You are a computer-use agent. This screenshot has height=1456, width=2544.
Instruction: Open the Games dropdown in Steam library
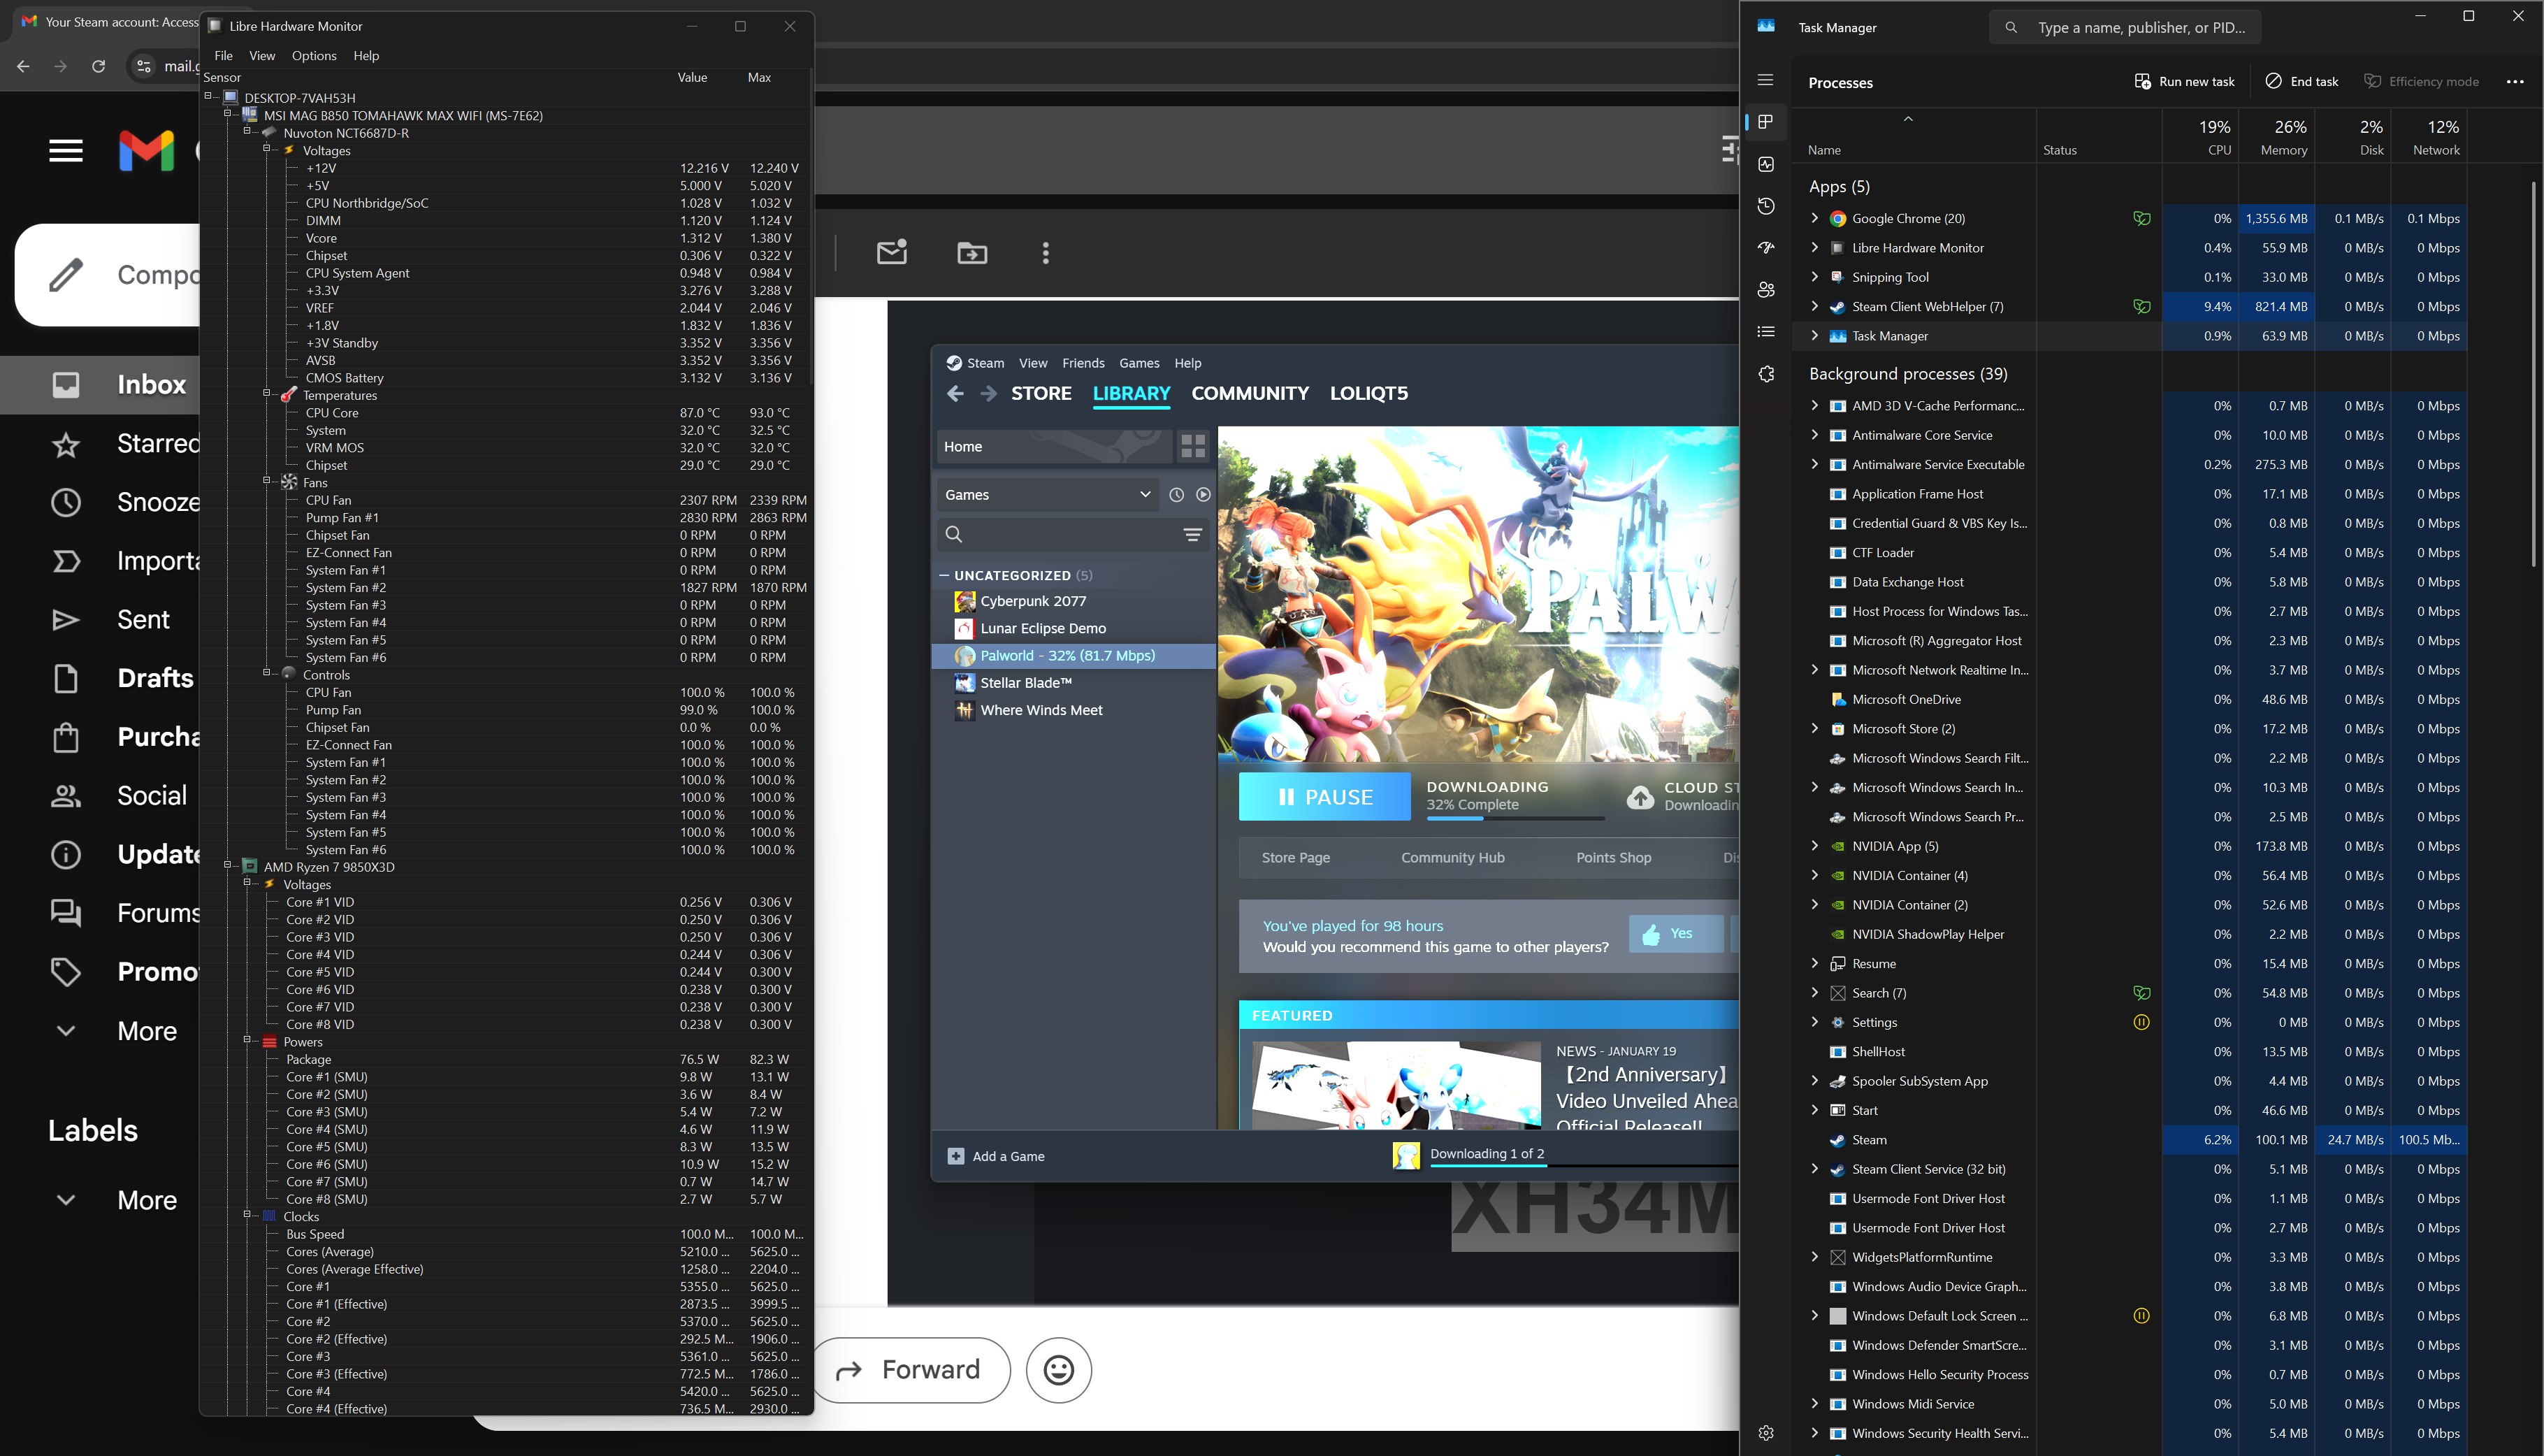coord(1046,495)
